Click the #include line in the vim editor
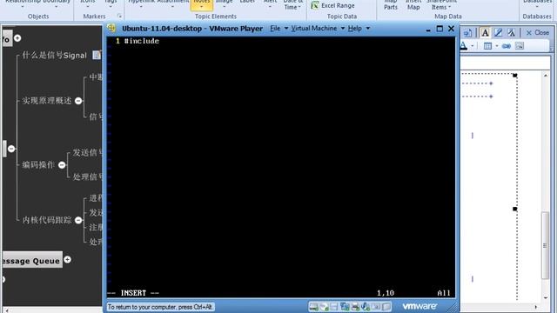Viewport: 557px width, 313px height. click(141, 41)
